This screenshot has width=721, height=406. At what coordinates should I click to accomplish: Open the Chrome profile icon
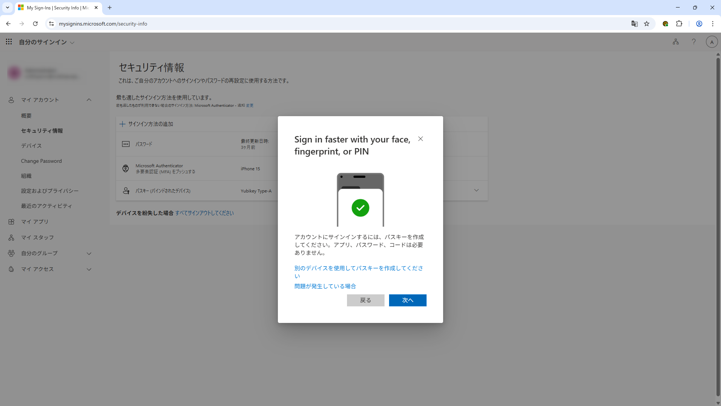pos(699,24)
